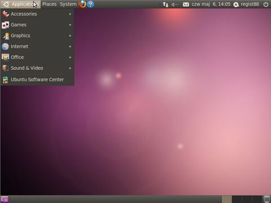
Task: Open the Office submenu
Action: click(37, 57)
